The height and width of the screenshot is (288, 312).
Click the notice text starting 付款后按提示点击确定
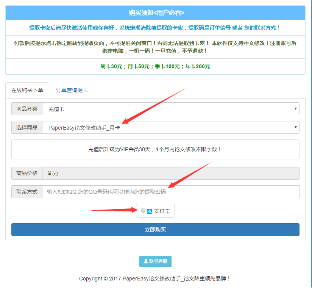(x=155, y=47)
